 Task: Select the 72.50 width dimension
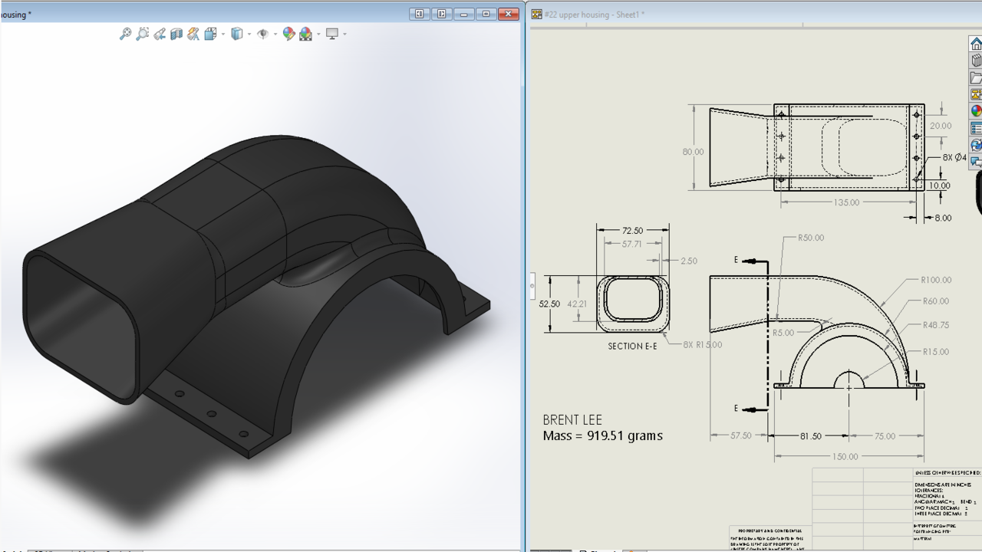(633, 230)
